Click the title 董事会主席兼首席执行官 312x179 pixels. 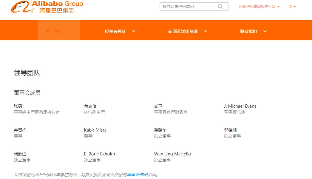[37, 112]
